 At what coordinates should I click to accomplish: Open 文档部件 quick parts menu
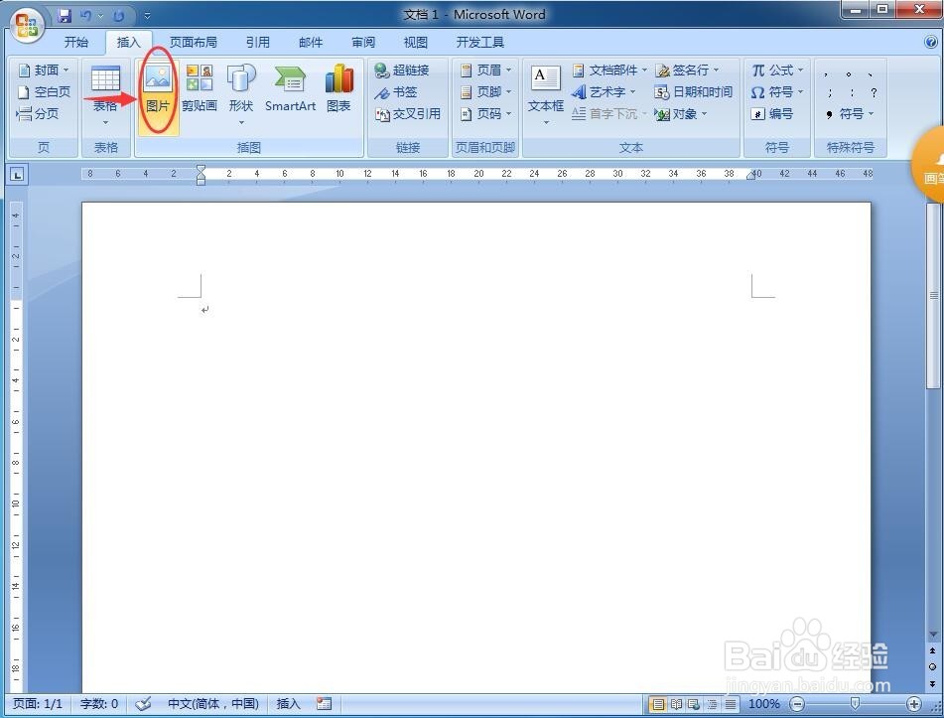click(608, 70)
